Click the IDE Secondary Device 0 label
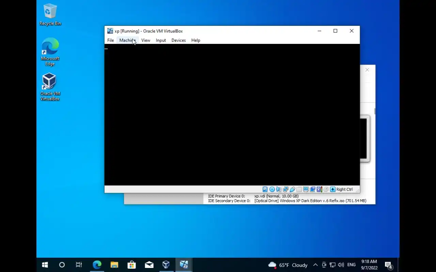The height and width of the screenshot is (272, 436). coord(229,201)
